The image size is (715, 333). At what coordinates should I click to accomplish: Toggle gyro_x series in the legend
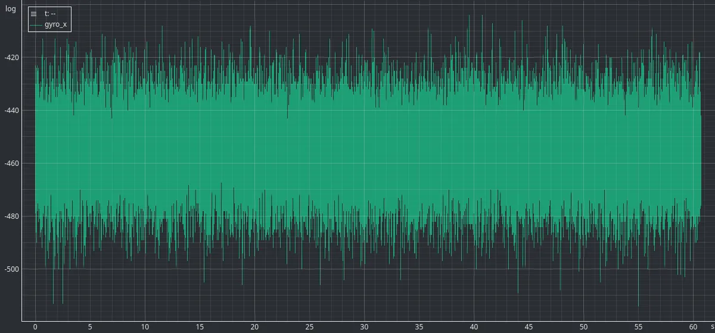55,24
